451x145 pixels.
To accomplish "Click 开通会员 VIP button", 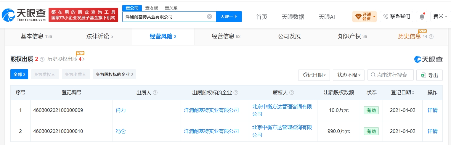I will pos(364,17).
